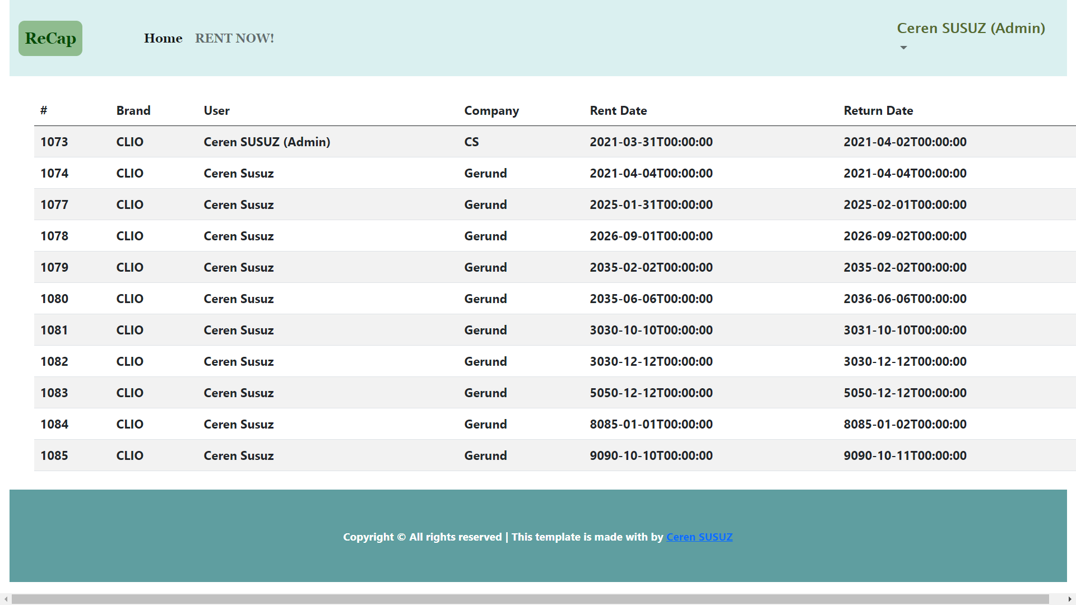The image size is (1076, 605).
Task: Open the RENT NOW! menu item
Action: pos(234,38)
